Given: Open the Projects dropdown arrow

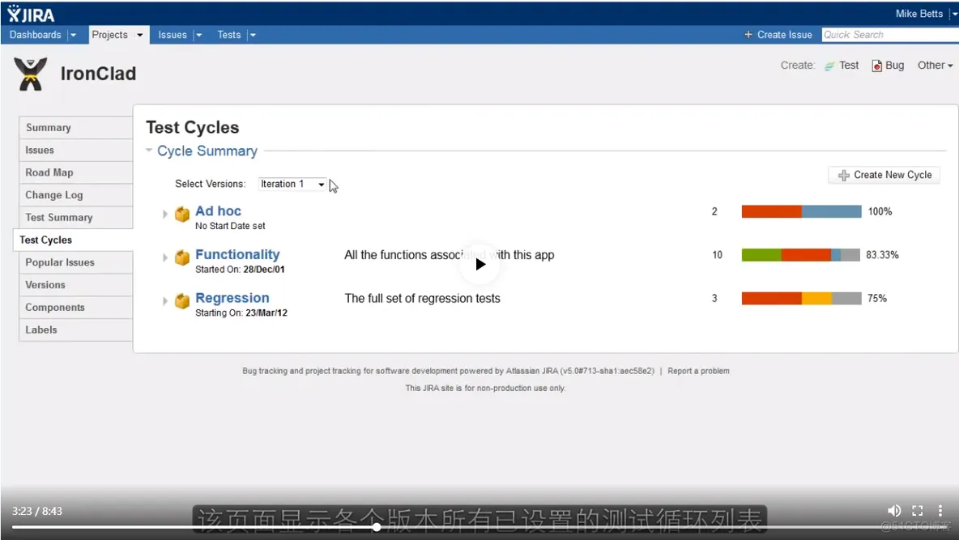Looking at the screenshot, I should click(x=139, y=35).
